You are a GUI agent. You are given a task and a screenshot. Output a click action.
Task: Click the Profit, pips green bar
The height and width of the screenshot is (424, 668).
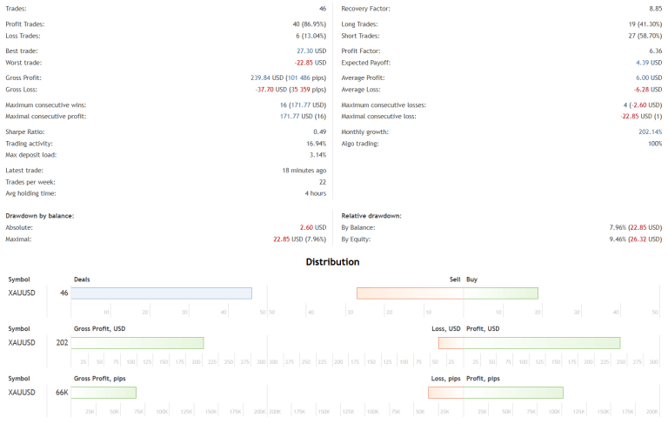[513, 393]
